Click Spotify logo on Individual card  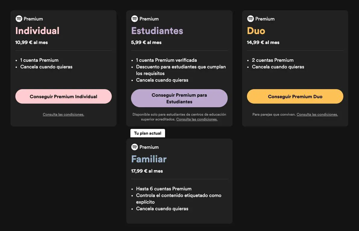19,19
